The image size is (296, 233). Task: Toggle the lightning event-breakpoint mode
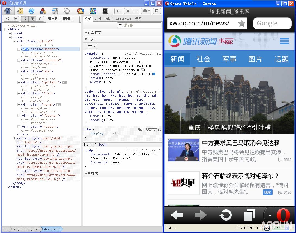pos(40,18)
